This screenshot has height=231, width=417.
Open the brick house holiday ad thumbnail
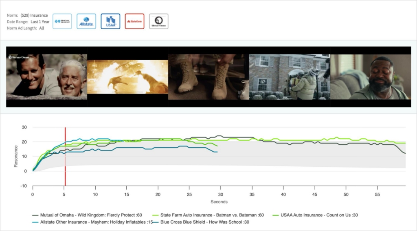tap(289, 77)
